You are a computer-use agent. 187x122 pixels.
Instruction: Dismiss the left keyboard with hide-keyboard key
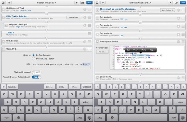point(89,118)
